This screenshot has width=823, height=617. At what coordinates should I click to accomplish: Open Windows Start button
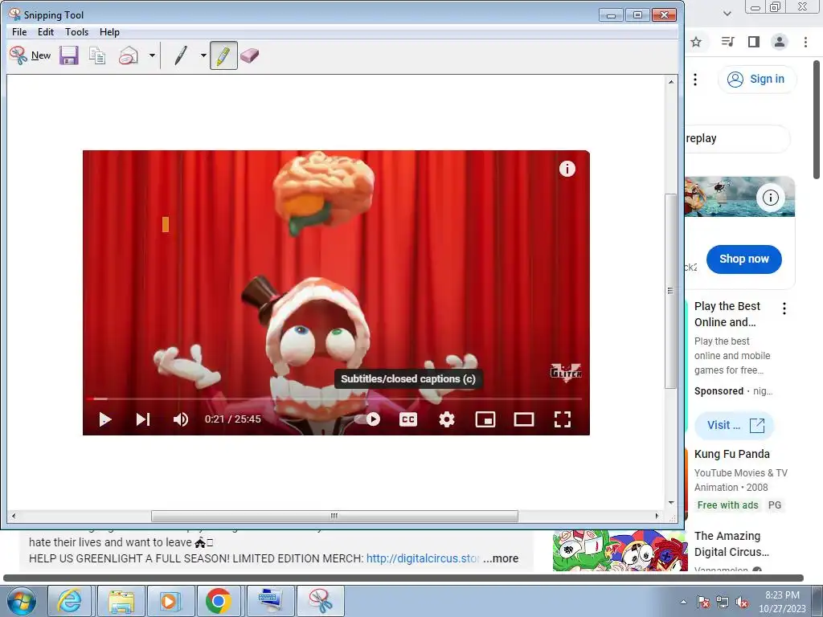pos(21,601)
